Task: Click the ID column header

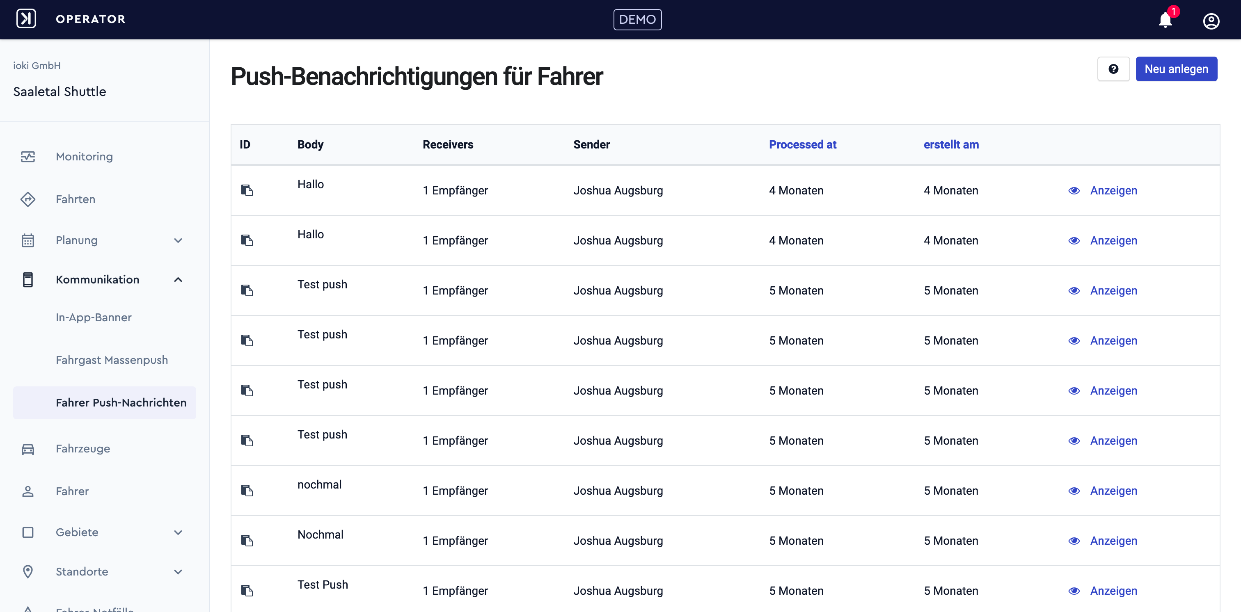Action: click(x=245, y=144)
